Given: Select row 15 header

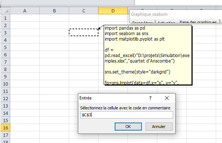Looking at the screenshot, I should tap(6, 121).
